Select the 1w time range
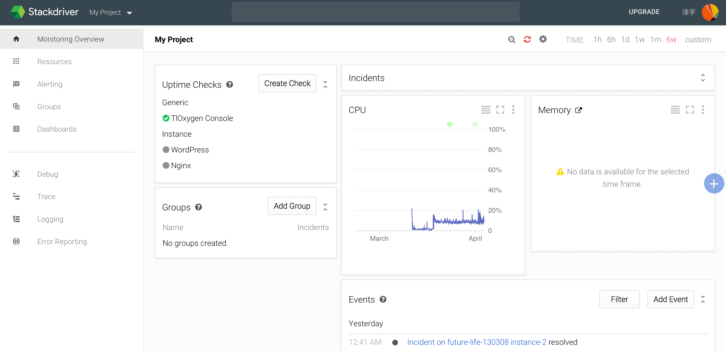 (x=640, y=39)
